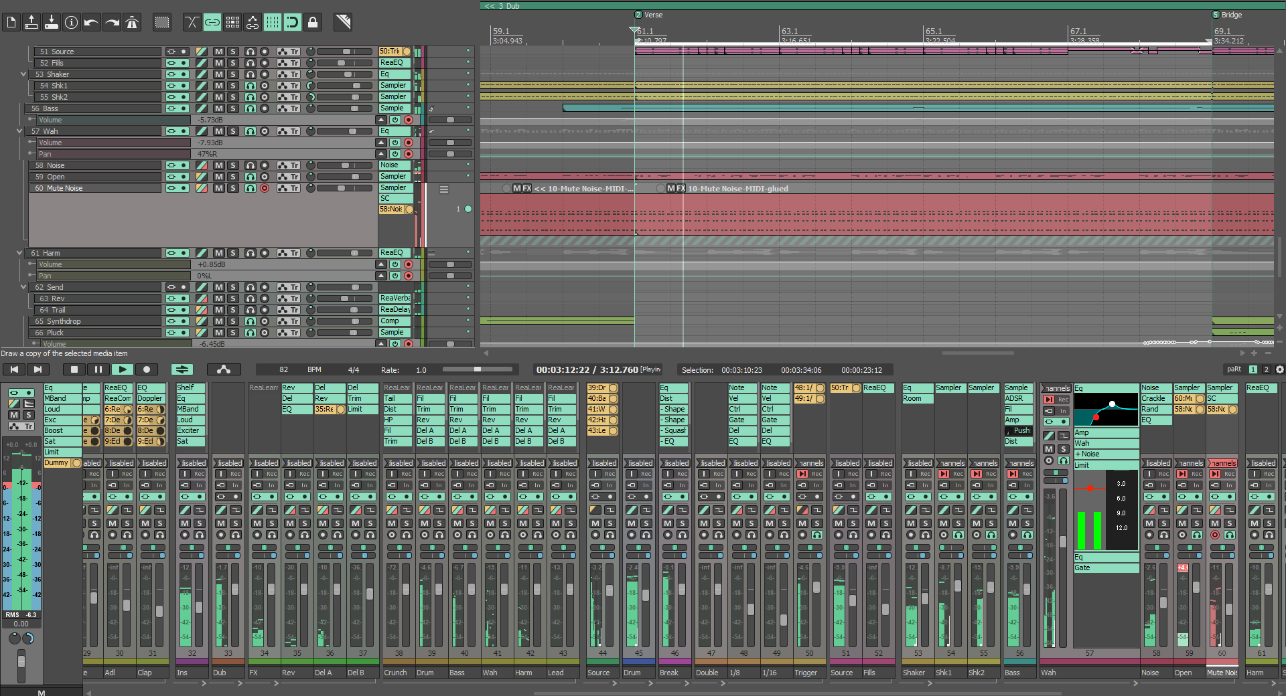Open the Doppler FX in the mixer
1286x696 pixels.
pyautogui.click(x=151, y=398)
